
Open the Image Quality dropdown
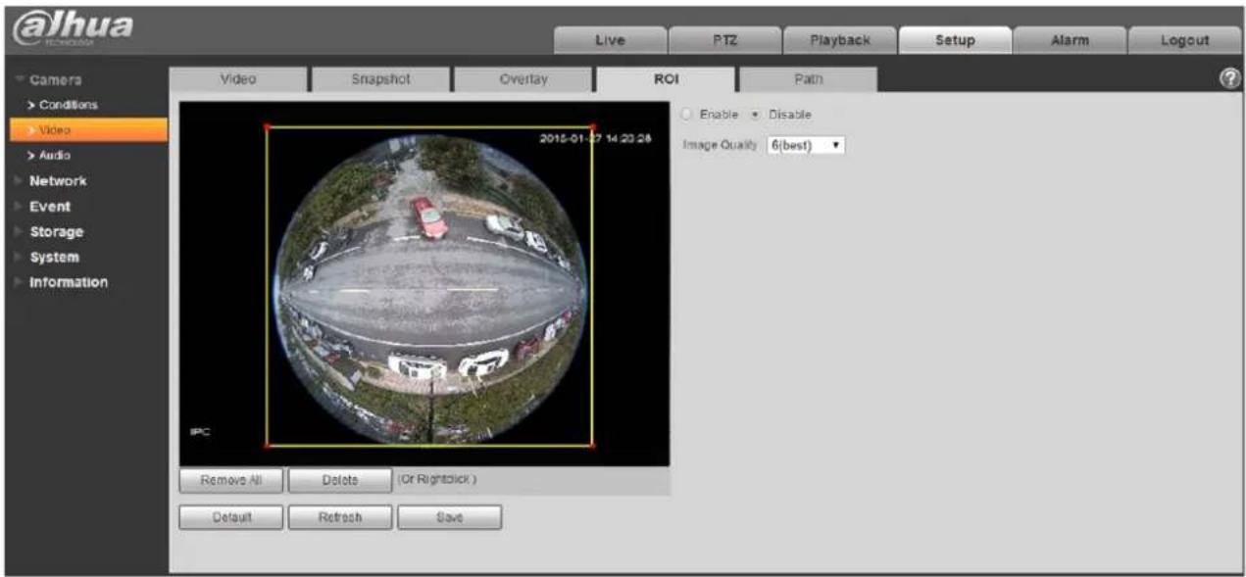804,145
